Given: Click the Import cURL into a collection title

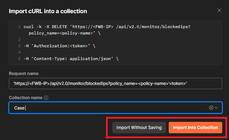Looking at the screenshot, I should 48,11.
